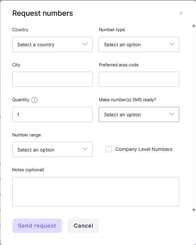Open the Number range dropdown

(53, 149)
